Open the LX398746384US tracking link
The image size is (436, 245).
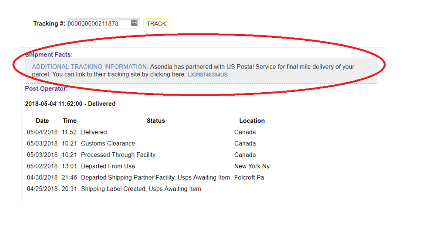click(x=207, y=75)
